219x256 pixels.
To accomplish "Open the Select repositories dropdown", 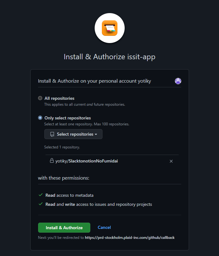I will 73,134.
